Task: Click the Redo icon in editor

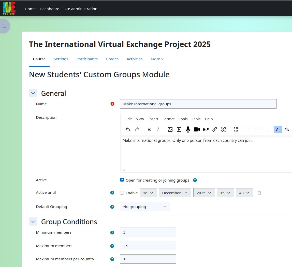Action: pyautogui.click(x=137, y=129)
